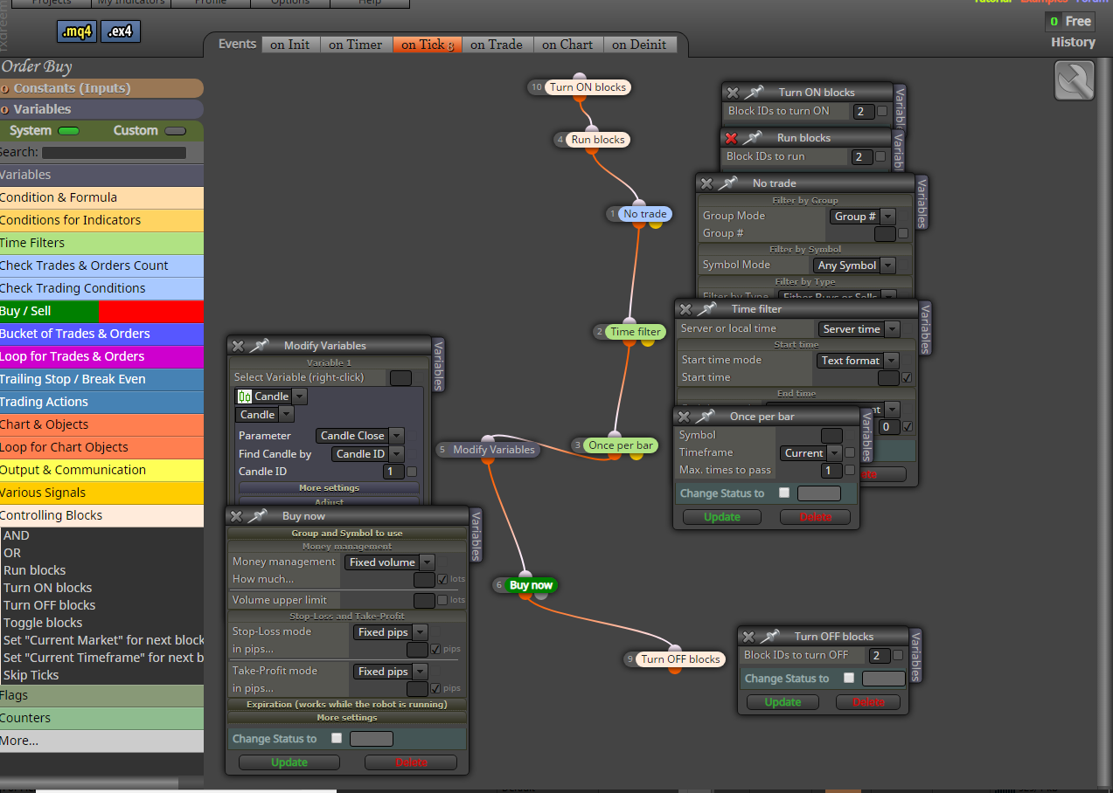Pin the Run blocks panel
The image size is (1113, 793).
[752, 137]
